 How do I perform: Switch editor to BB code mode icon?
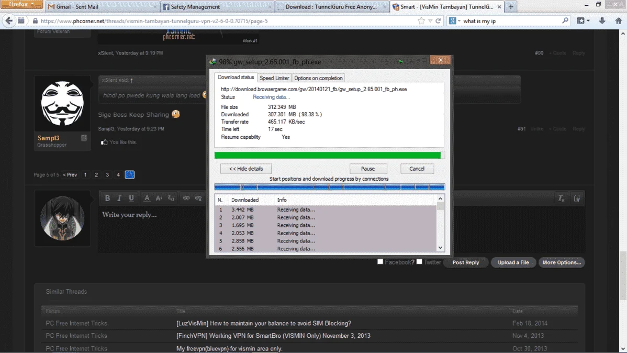pyautogui.click(x=577, y=198)
